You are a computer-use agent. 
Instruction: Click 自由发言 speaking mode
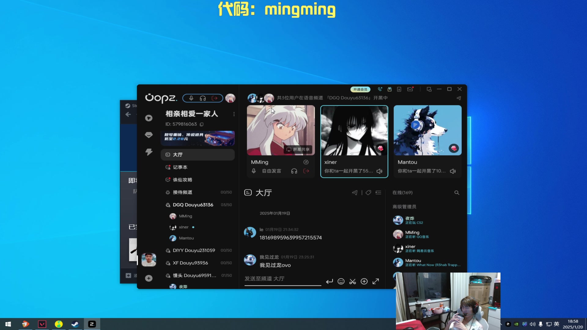click(x=271, y=171)
